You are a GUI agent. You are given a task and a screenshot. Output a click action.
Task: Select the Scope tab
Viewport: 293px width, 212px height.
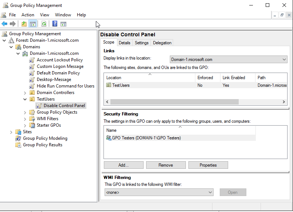tap(109, 42)
